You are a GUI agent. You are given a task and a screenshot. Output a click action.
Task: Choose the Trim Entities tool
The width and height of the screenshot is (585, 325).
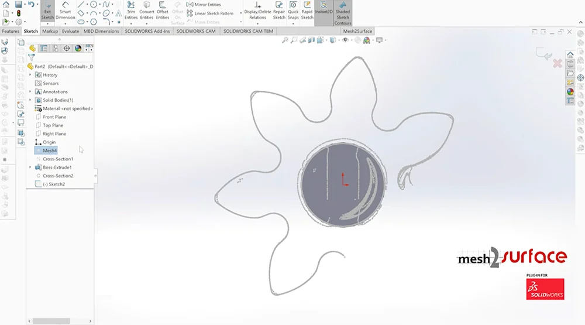[x=130, y=11]
